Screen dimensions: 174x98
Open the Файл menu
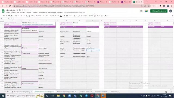(8, 13)
